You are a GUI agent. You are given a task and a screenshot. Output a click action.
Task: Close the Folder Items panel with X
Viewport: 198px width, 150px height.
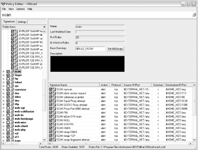44,27
